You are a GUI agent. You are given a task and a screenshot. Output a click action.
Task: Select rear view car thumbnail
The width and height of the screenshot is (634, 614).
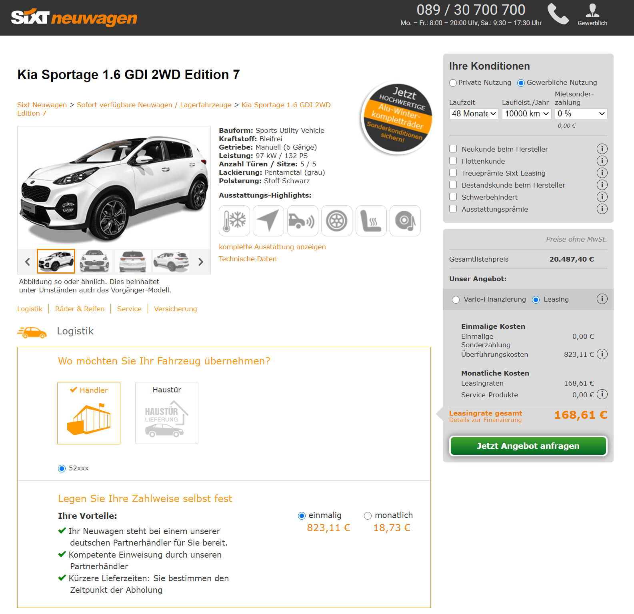pyautogui.click(x=133, y=261)
